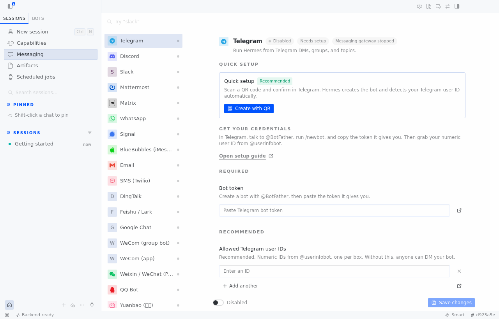The width and height of the screenshot is (499, 319).
Task: Open Artifacts in the sidebar
Action: [51, 66]
